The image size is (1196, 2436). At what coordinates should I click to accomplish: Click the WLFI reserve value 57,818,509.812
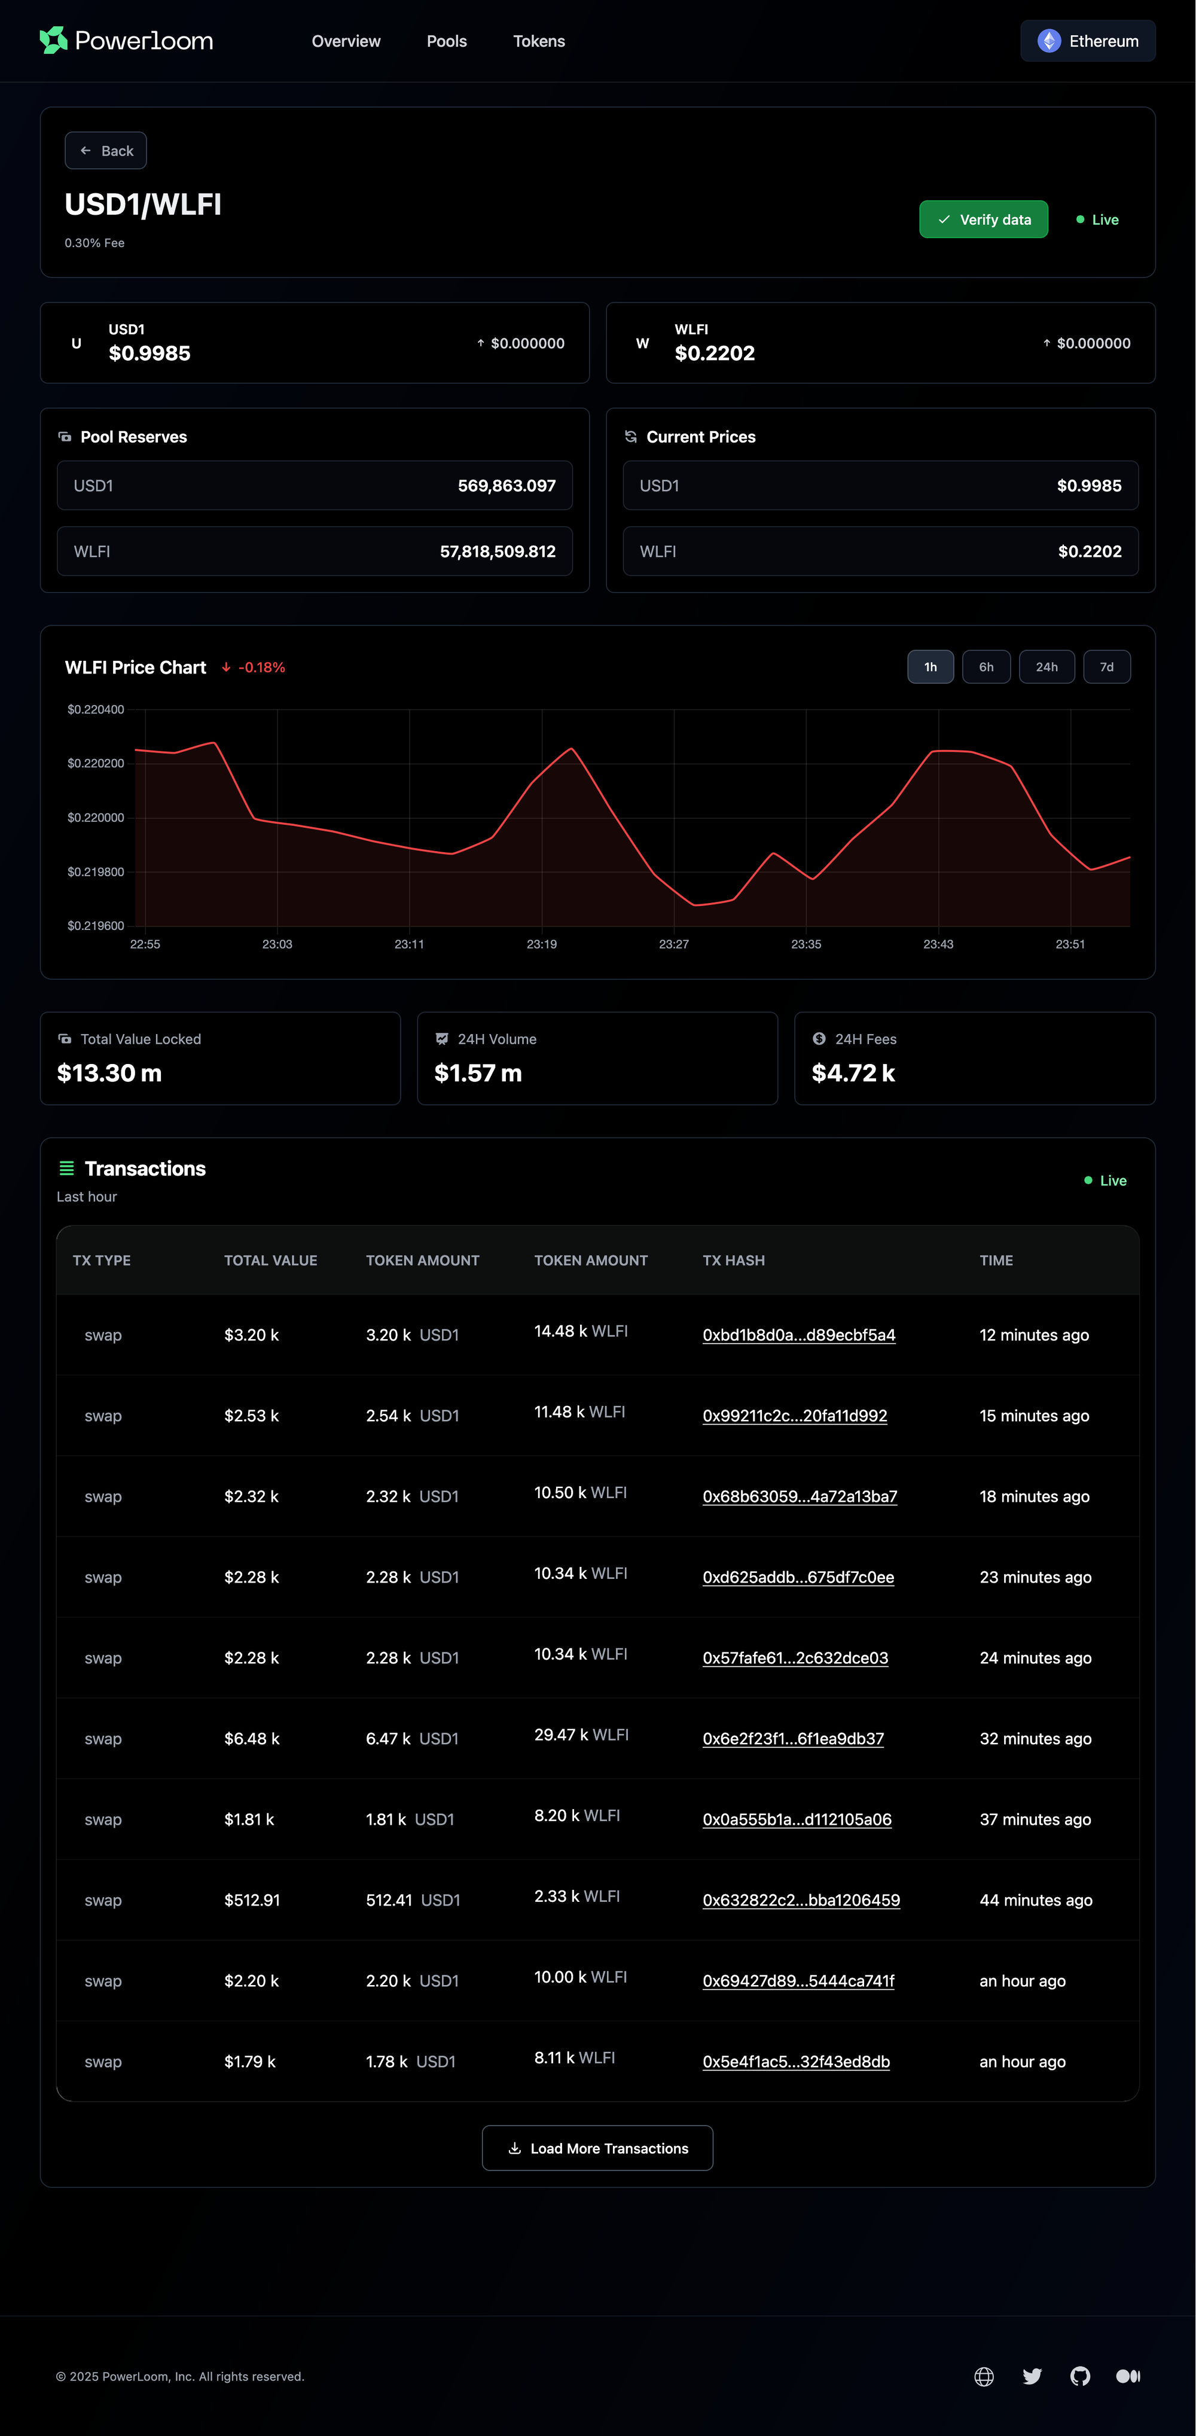pyautogui.click(x=498, y=551)
